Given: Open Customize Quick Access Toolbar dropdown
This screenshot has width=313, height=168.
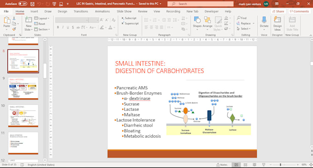Looking at the screenshot, I should pyautogui.click(x=68, y=4).
